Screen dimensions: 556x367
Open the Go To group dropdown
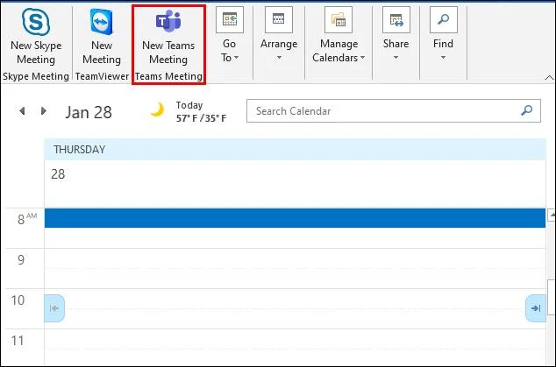pos(230,35)
